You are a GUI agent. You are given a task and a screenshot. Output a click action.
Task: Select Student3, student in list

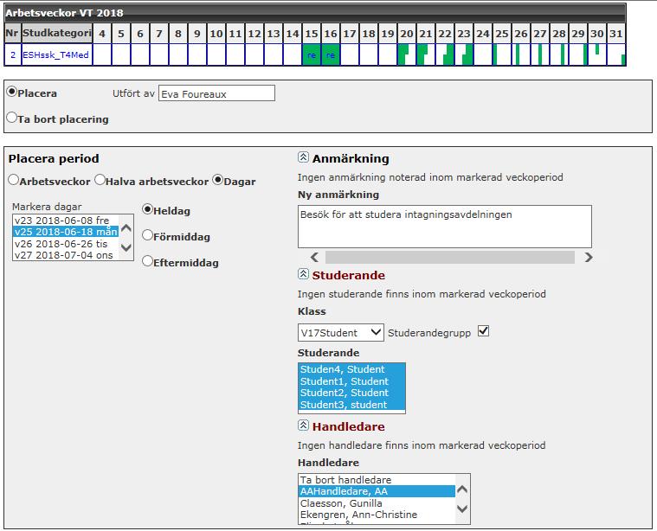click(351, 405)
